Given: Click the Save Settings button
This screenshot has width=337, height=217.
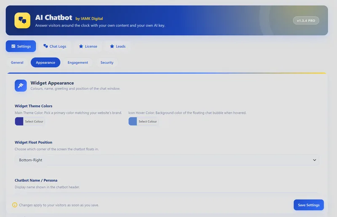Looking at the screenshot, I should pyautogui.click(x=309, y=205).
